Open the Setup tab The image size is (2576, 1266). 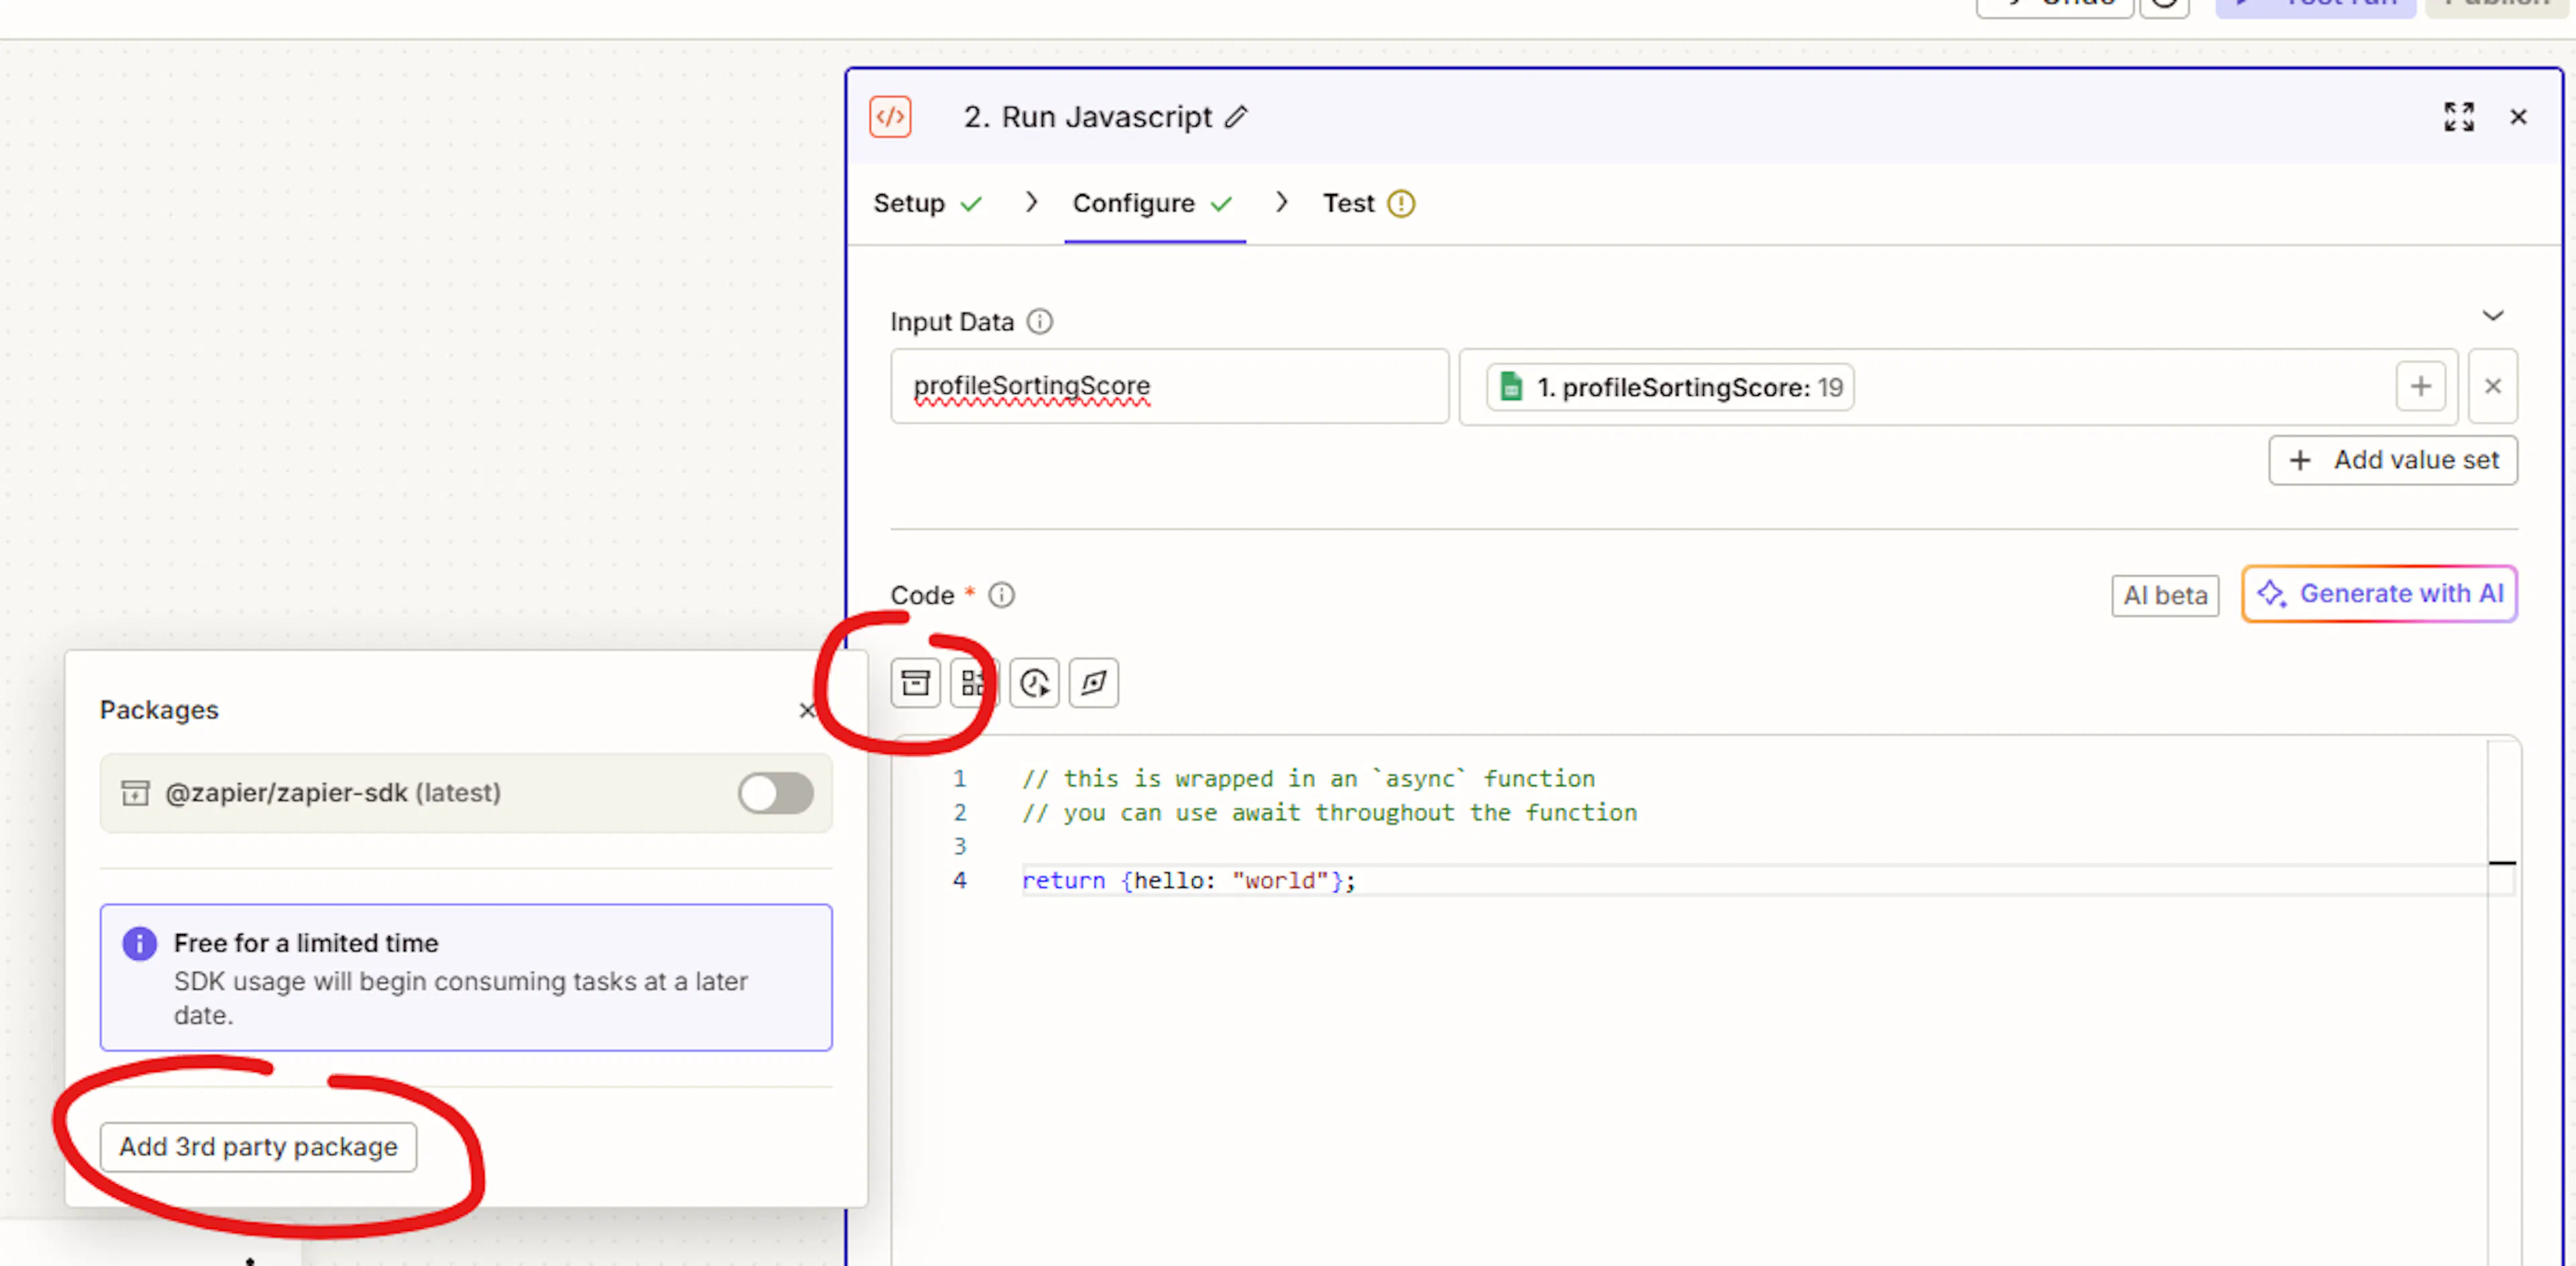click(x=927, y=203)
